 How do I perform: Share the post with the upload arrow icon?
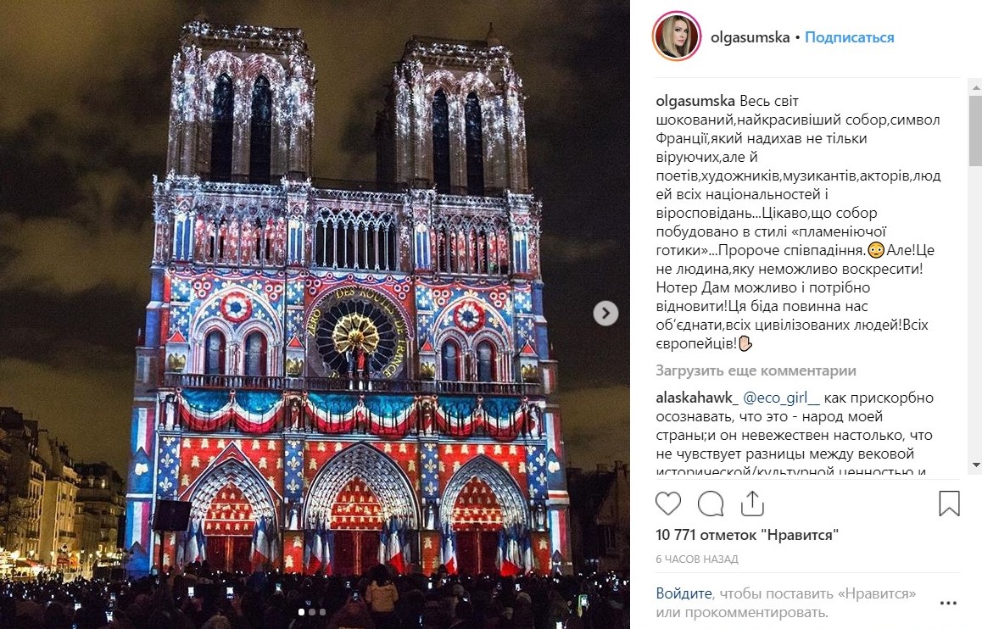click(752, 504)
